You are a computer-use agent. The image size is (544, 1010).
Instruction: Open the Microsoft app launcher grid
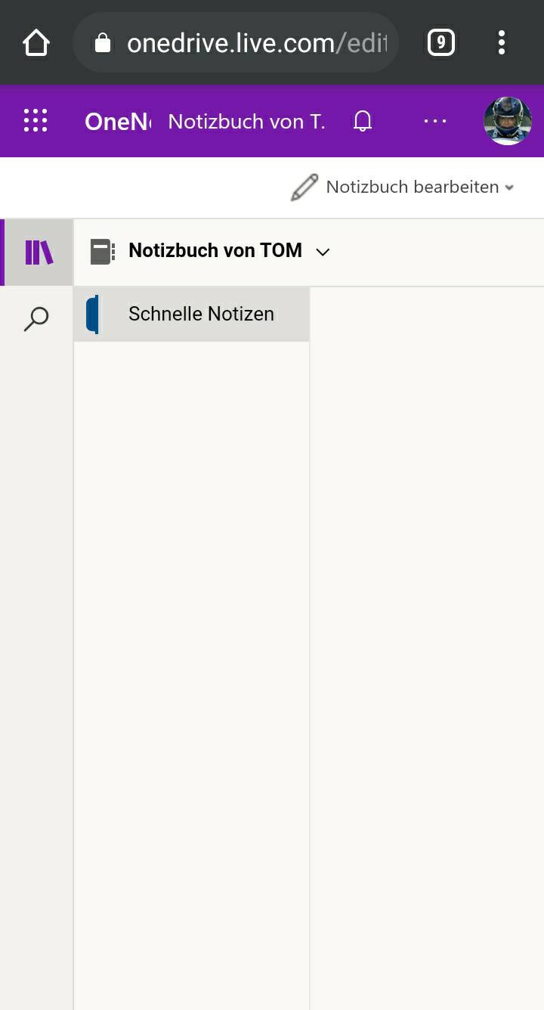(x=36, y=121)
